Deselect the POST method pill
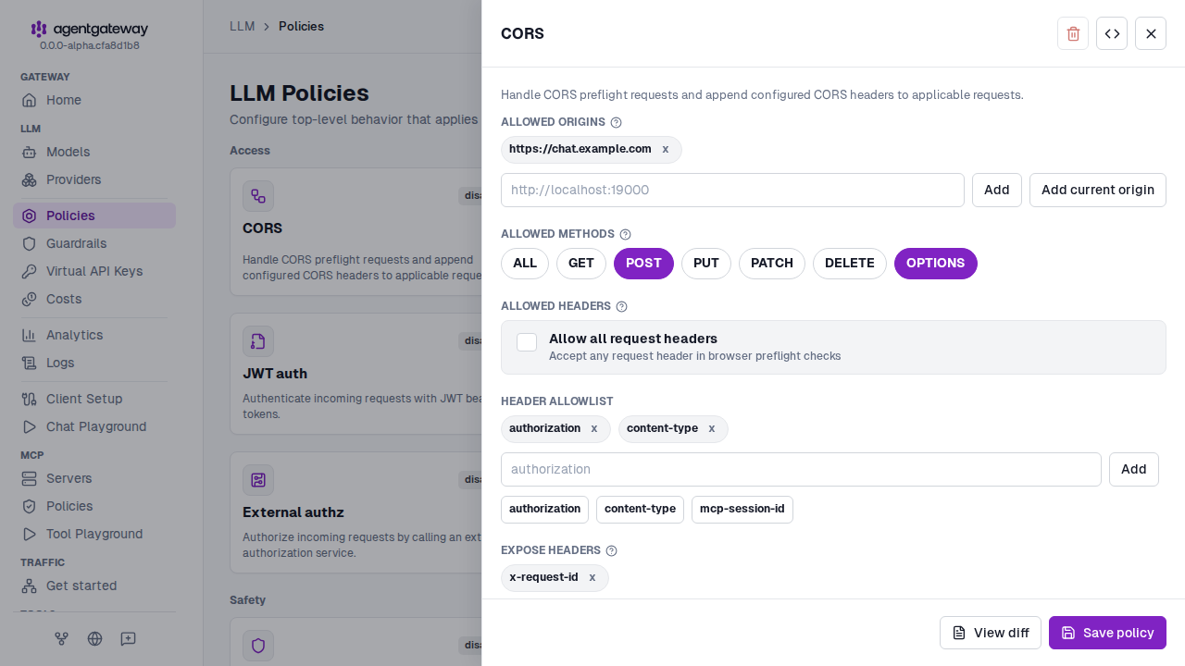Image resolution: width=1185 pixels, height=666 pixels. coord(643,263)
